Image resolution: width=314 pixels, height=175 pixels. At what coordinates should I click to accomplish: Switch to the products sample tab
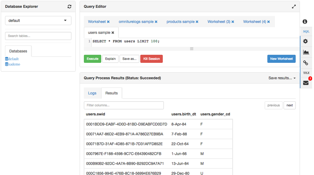[x=180, y=22]
